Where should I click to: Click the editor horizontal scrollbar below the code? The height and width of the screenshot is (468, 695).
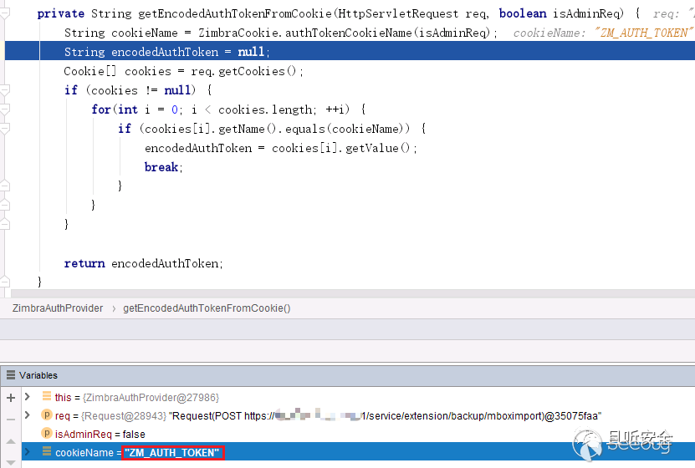pos(353,293)
